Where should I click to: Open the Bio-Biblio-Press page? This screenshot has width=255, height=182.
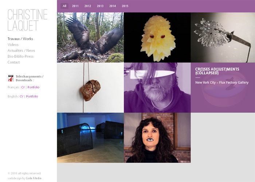click(x=20, y=56)
